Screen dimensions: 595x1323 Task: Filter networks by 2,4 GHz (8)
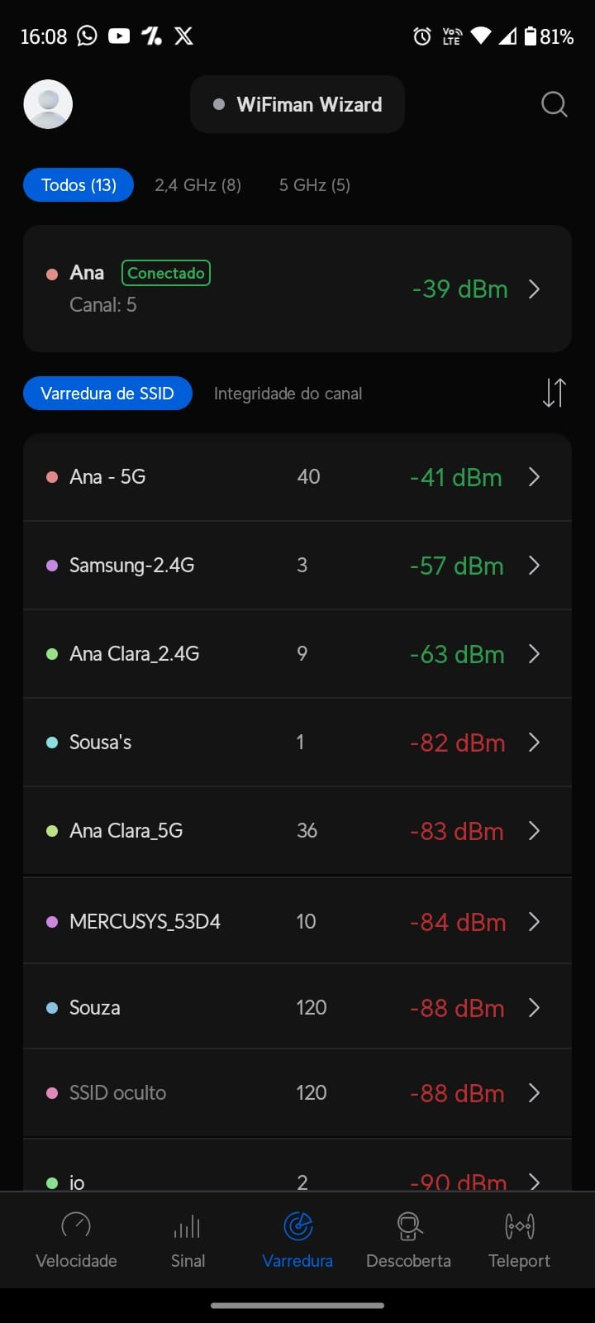pos(198,185)
